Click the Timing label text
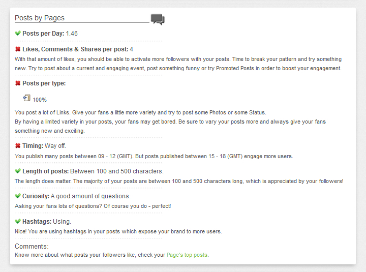 [x=33, y=146]
